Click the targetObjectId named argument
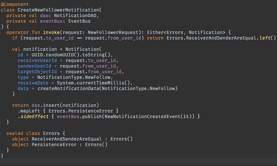 37,72
